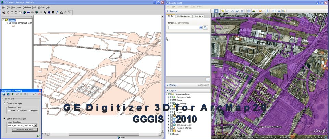Stop digitizing with the square icon

25,94
